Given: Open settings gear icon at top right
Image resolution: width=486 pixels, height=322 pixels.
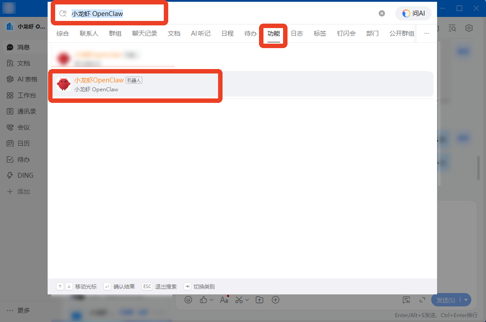Looking at the screenshot, I should 469,28.
